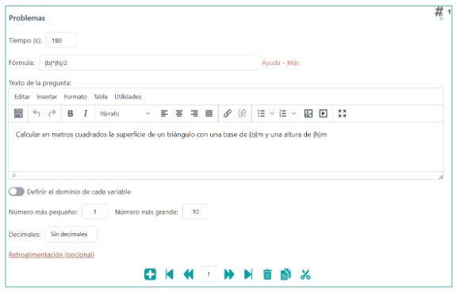
Task: Collapse the panel with top-right chevron
Action: (441, 18)
